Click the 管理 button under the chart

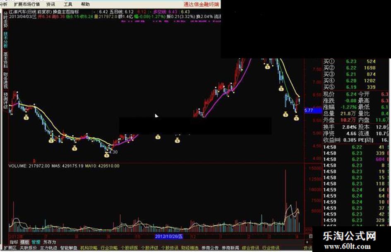(x=36, y=242)
